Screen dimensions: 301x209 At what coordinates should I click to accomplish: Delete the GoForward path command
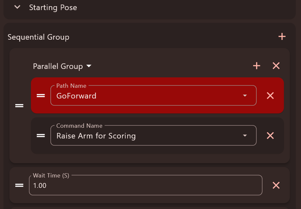click(270, 96)
